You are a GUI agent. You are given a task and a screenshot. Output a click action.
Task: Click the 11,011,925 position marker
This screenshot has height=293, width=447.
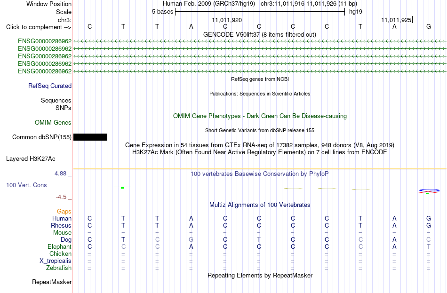coord(396,20)
